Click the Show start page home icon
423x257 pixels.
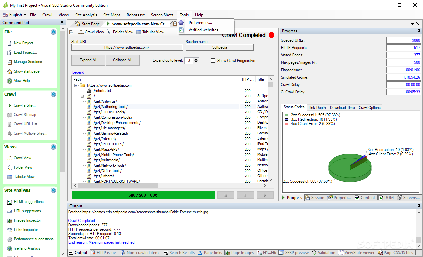pos(10,71)
